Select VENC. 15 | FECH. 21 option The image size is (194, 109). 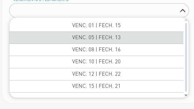pos(96,86)
